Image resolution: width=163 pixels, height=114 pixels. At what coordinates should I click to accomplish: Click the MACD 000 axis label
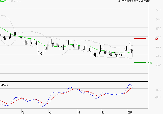point(159,90)
